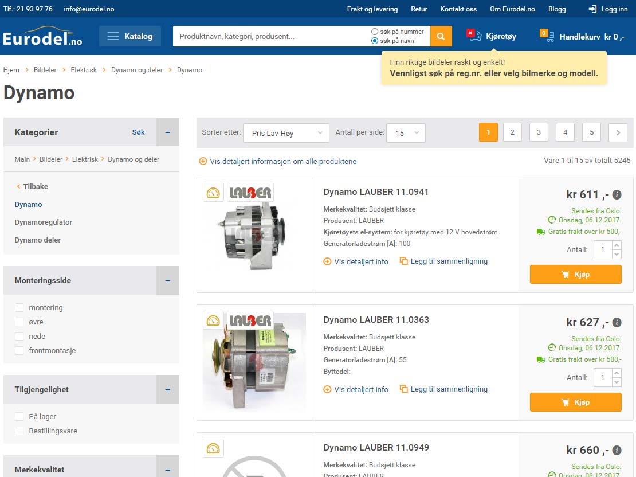Check the 'frontmontasje' checkbox
Viewport: 636px width, 477px height.
click(x=19, y=350)
